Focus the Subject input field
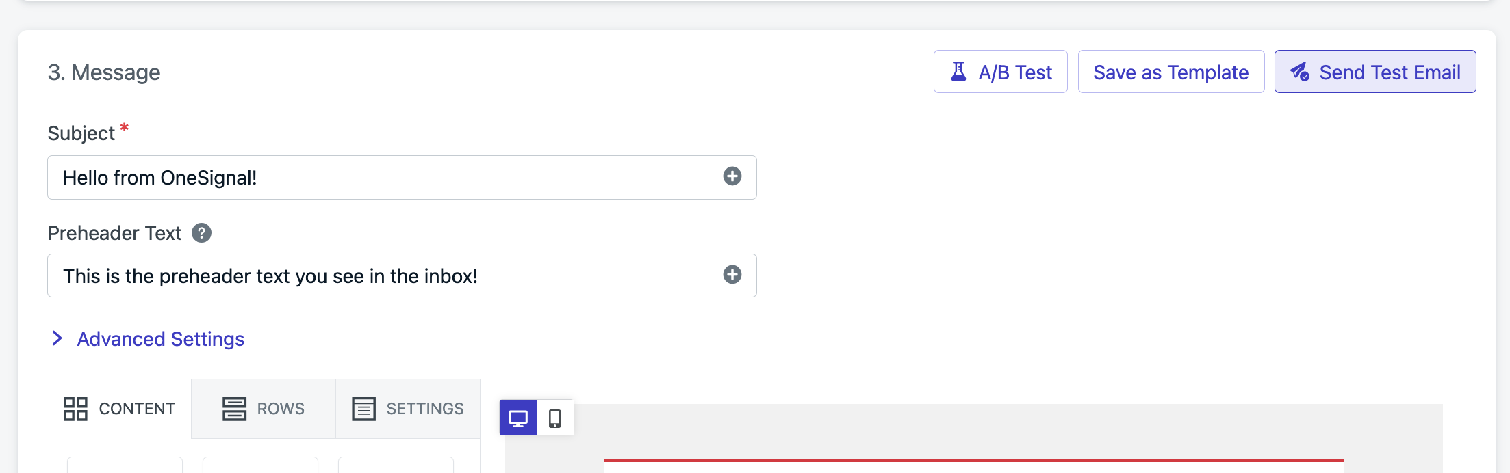This screenshot has width=1510, height=473. coord(402,178)
